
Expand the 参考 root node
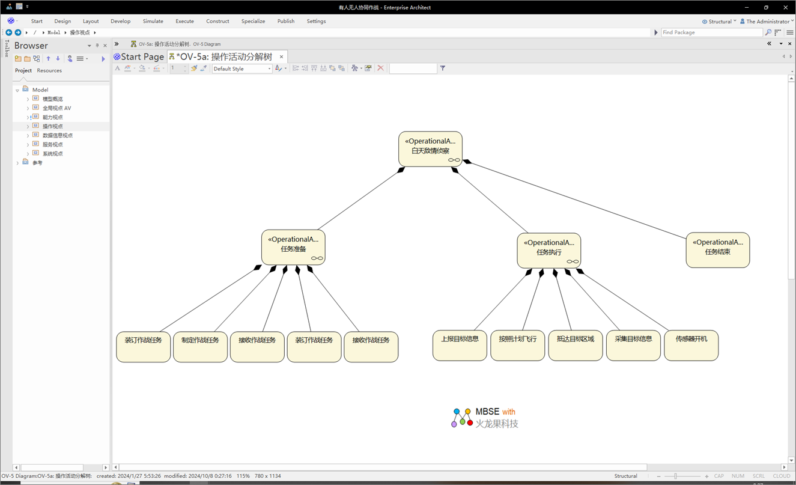[17, 163]
